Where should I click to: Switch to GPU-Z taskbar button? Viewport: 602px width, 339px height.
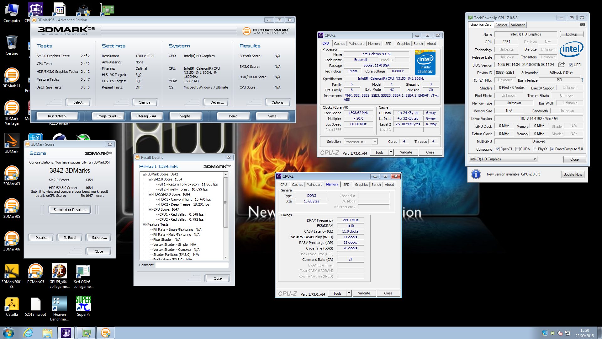[x=86, y=333]
